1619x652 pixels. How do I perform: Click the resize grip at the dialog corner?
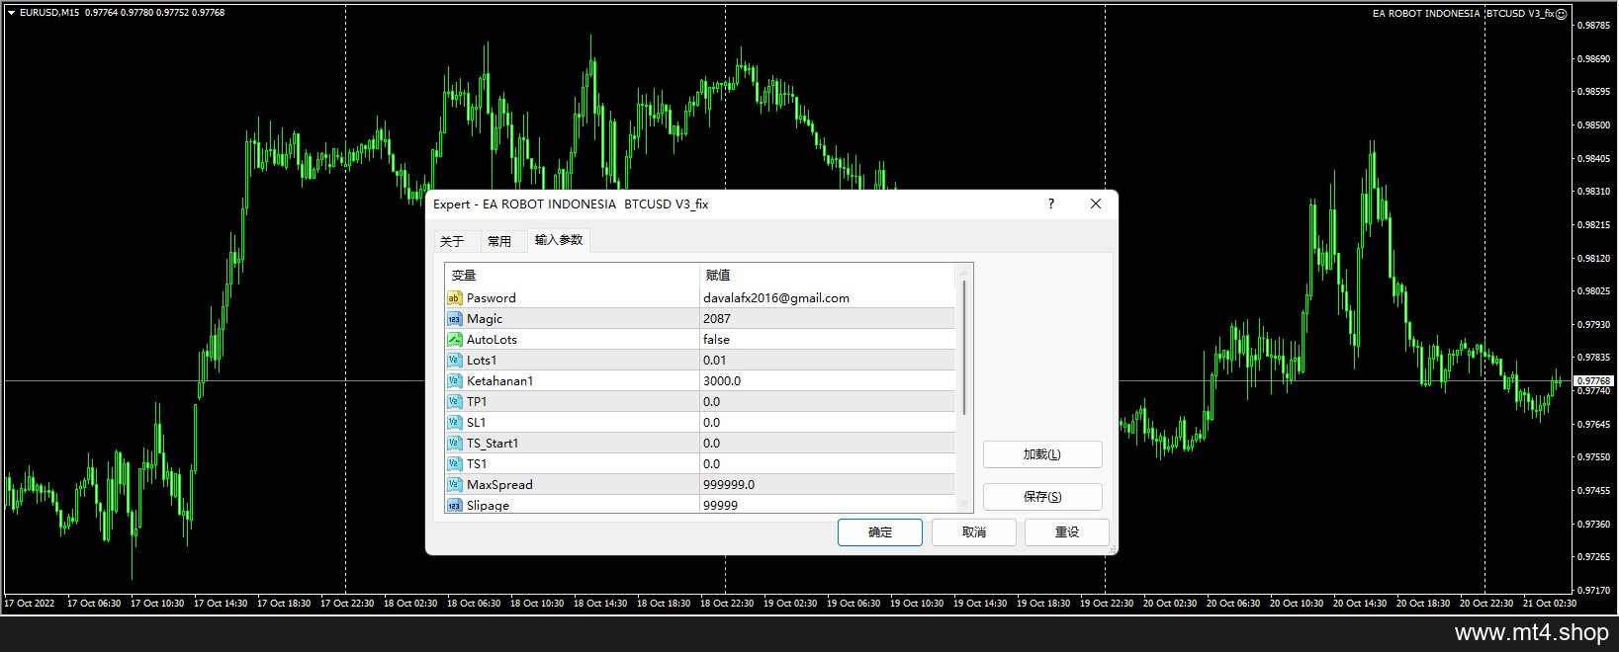[1113, 549]
